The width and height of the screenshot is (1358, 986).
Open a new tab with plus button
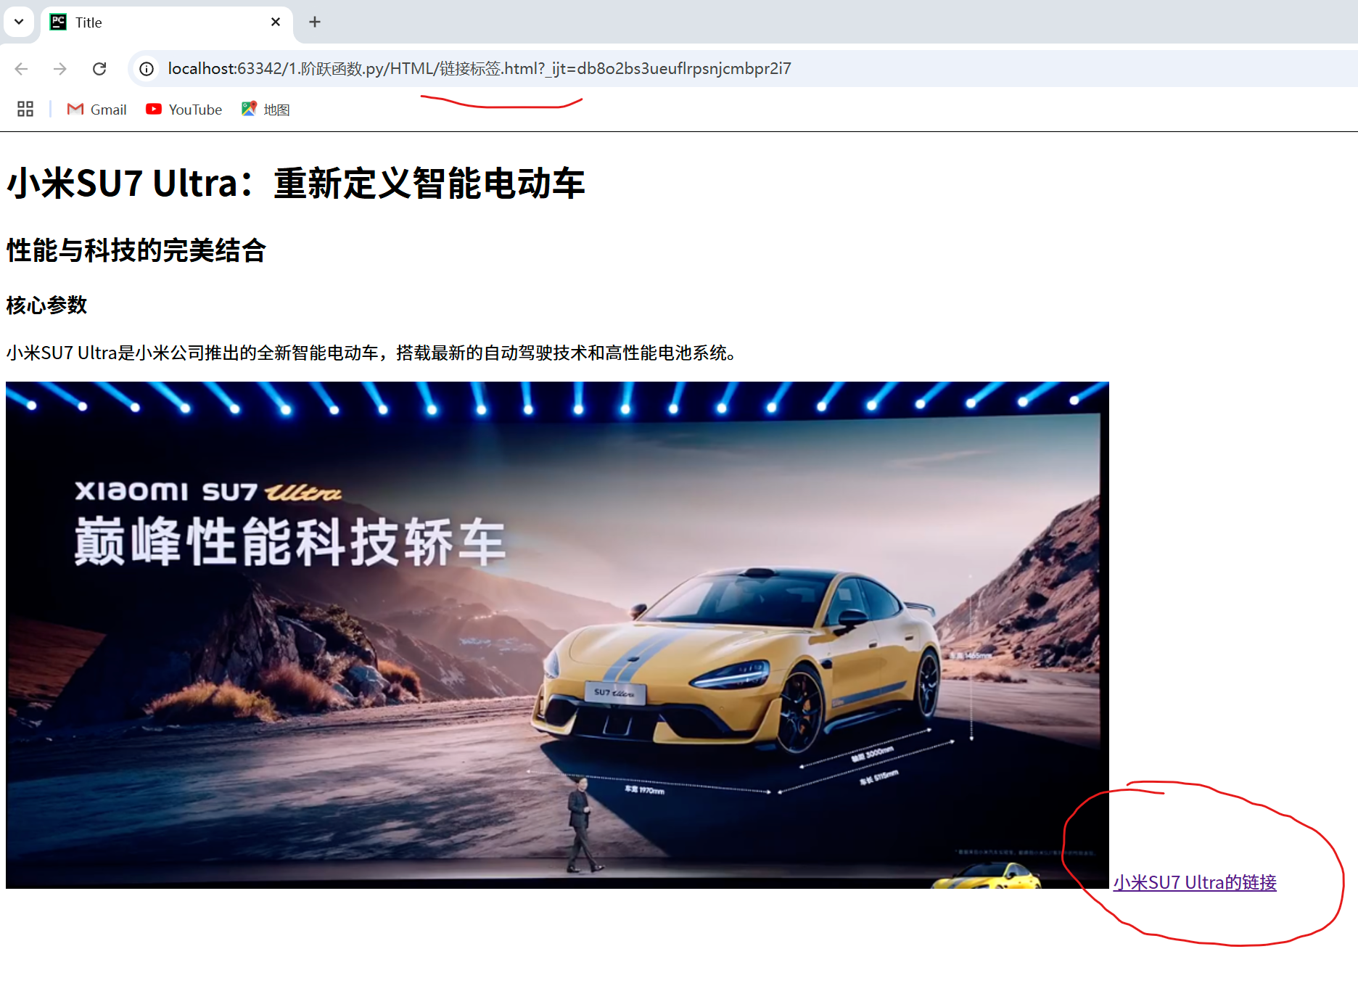315,22
